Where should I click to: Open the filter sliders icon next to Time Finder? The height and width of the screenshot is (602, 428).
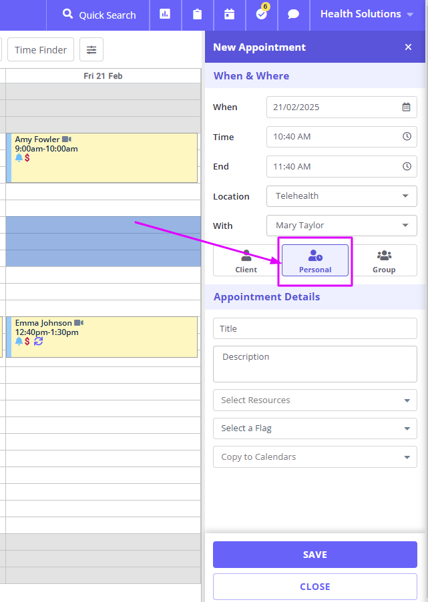tap(91, 49)
